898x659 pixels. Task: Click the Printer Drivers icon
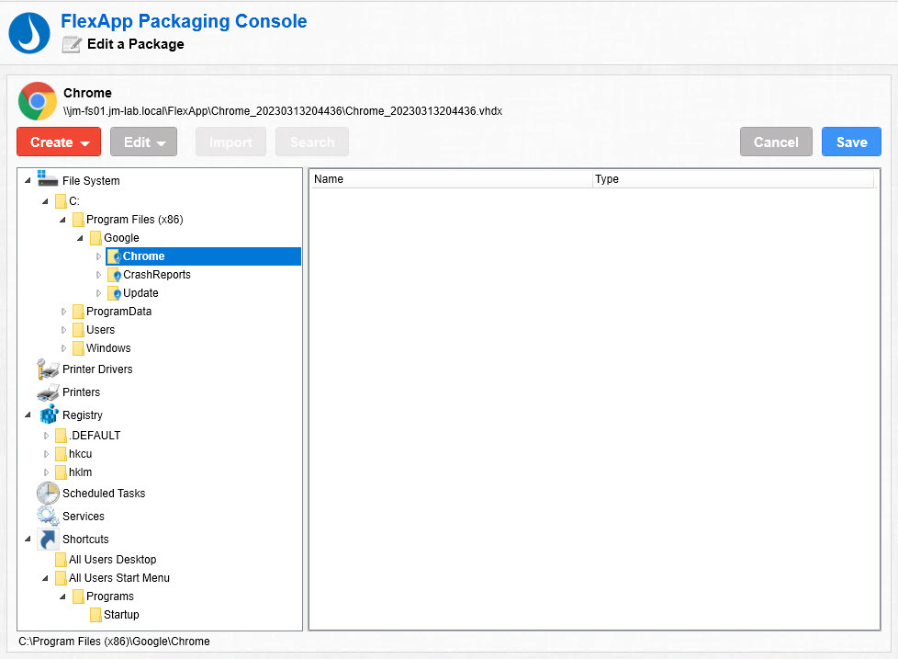[x=48, y=369]
